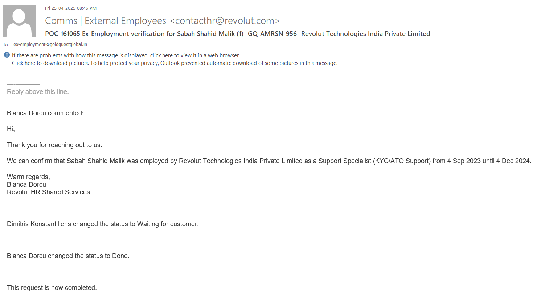537x299 pixels.
Task: Click the view in web browser infobar message
Action: pyautogui.click(x=126, y=55)
